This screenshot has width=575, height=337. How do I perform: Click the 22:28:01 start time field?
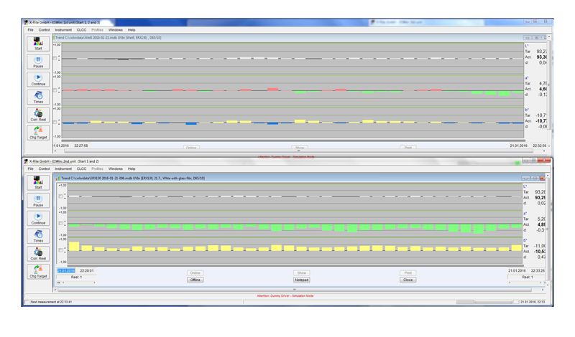[x=87, y=271]
